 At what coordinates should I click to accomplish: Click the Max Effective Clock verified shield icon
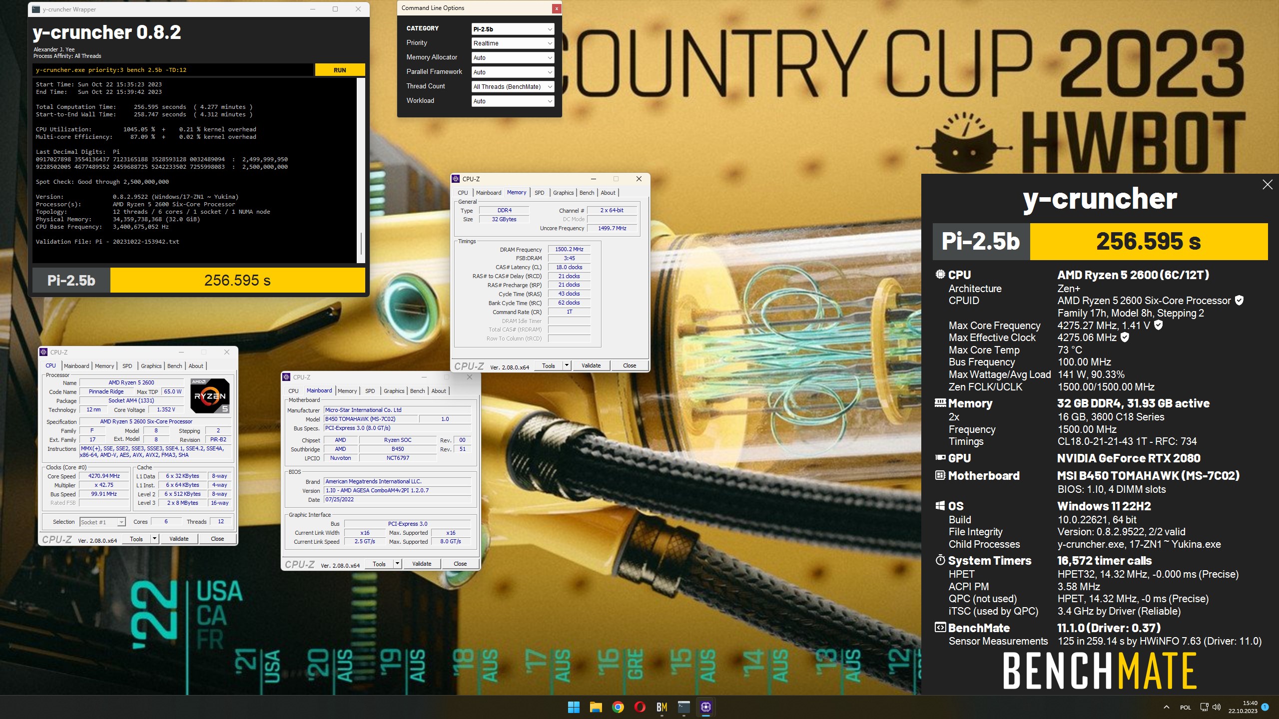coord(1125,337)
